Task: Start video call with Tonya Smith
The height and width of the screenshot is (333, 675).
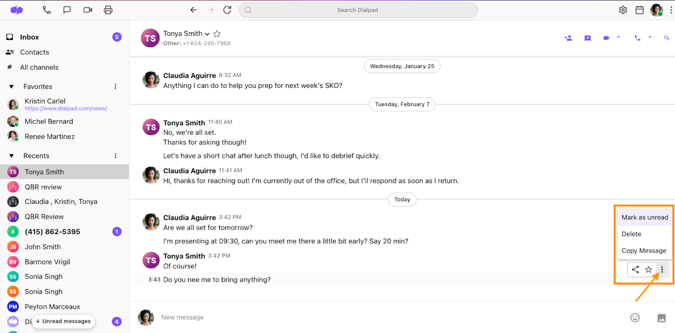Action: point(606,38)
